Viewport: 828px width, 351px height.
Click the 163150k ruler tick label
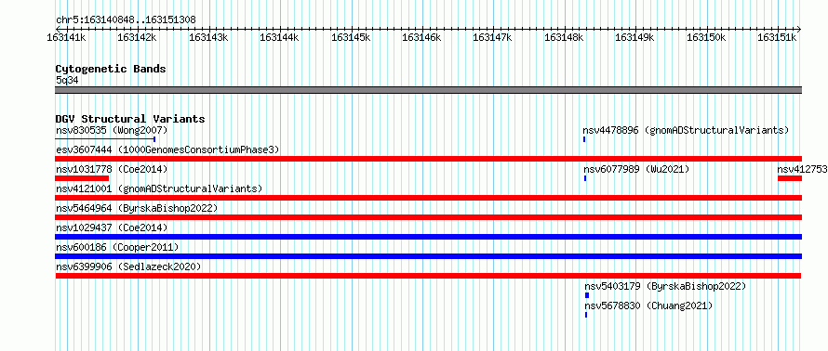[706, 37]
